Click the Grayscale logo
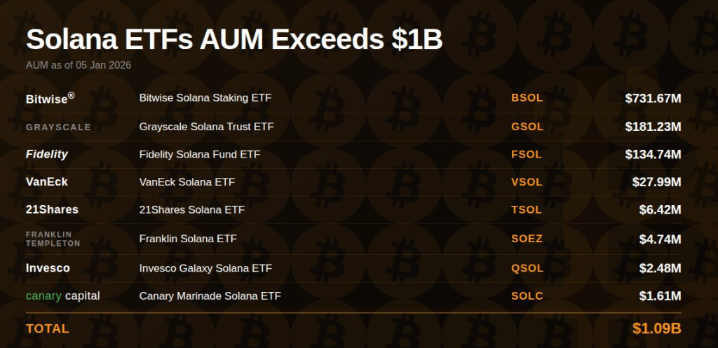 click(58, 127)
